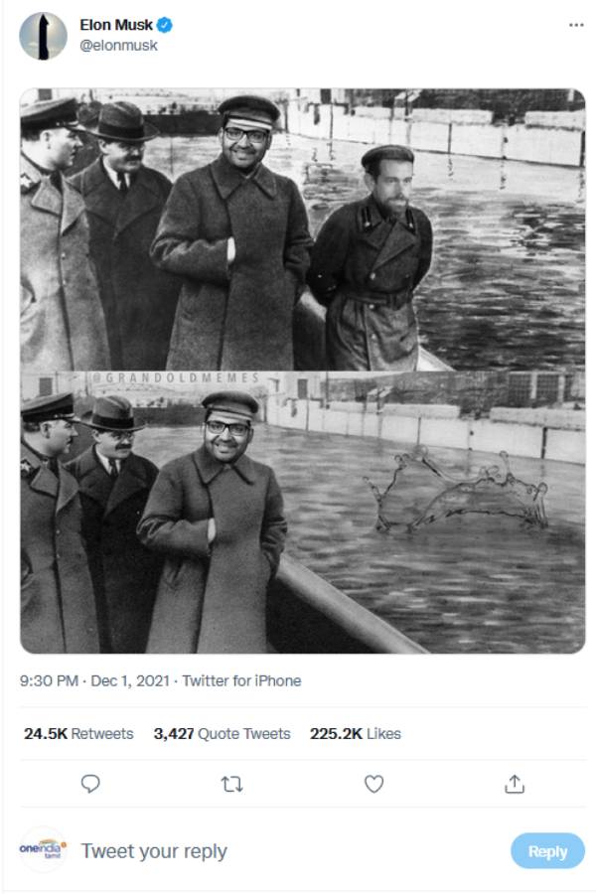Open the Elon Musk display name link

coord(116,25)
